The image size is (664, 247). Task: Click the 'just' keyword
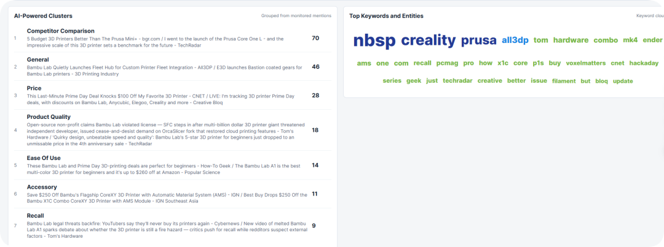pyautogui.click(x=432, y=81)
